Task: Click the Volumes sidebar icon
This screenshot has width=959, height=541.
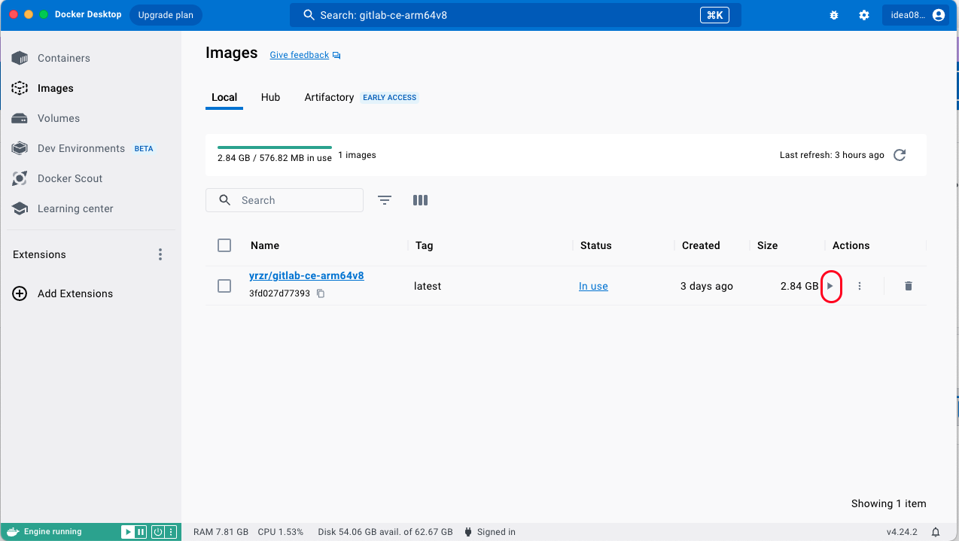Action: 20,118
